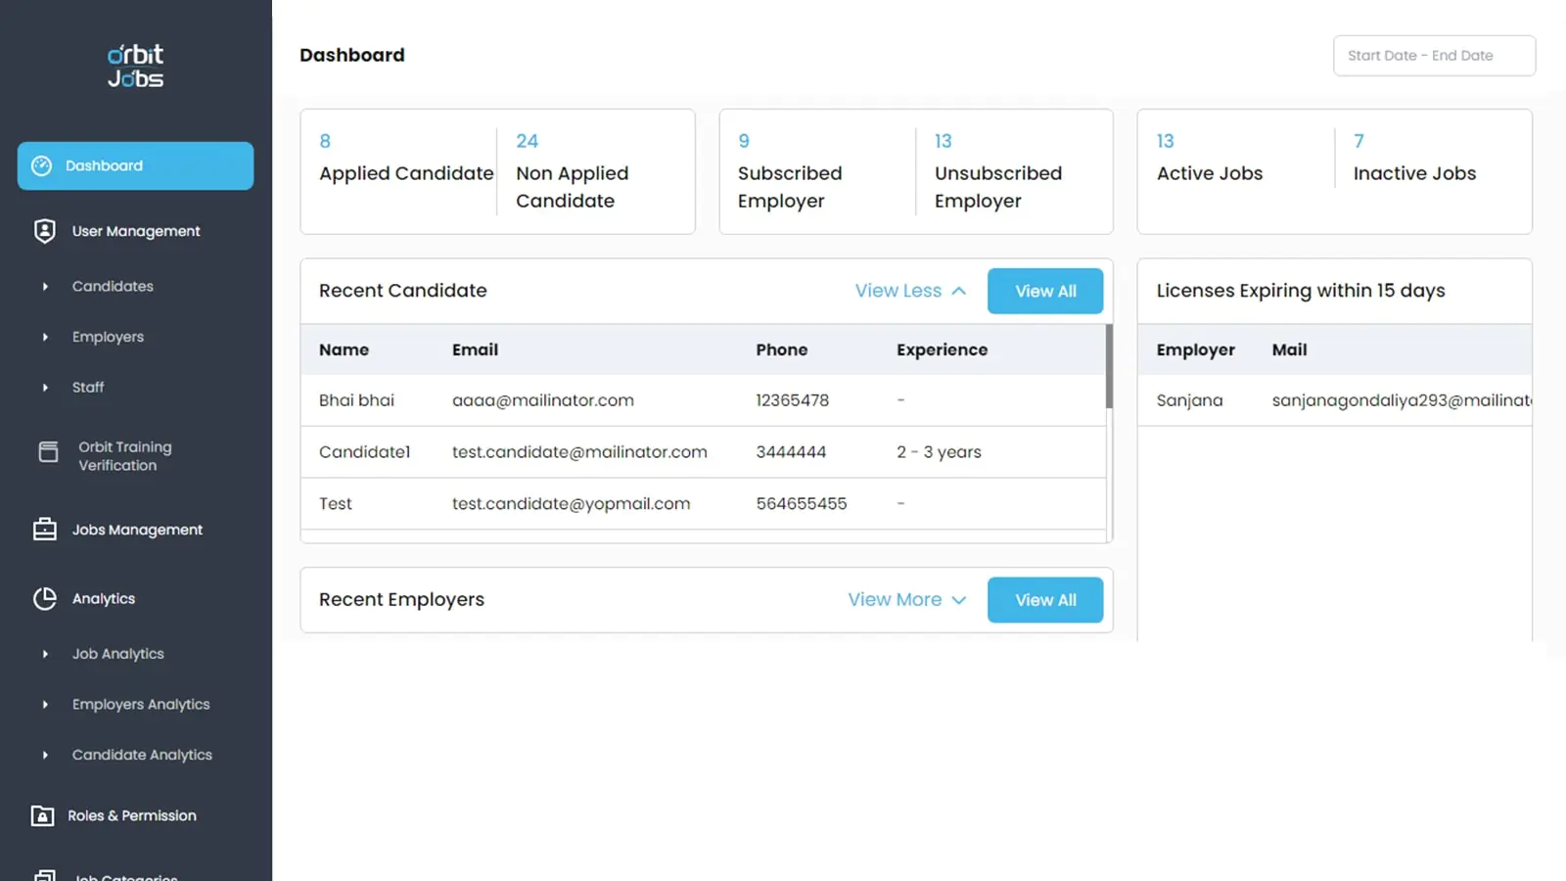
Task: Click email test.candidate@mailinator.com
Action: 579,452
